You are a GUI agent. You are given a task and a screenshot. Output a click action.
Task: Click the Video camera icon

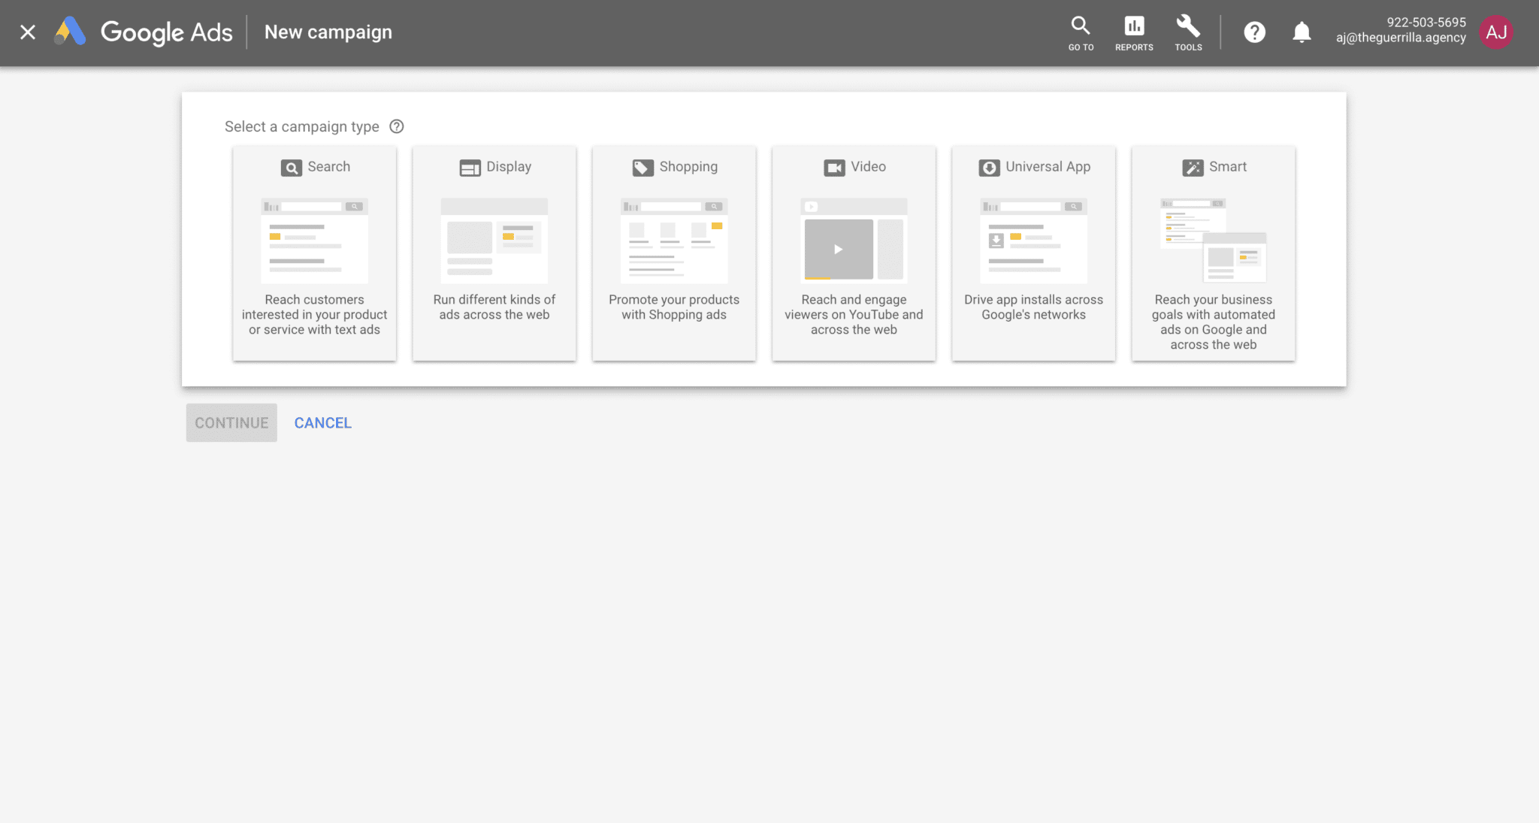834,168
